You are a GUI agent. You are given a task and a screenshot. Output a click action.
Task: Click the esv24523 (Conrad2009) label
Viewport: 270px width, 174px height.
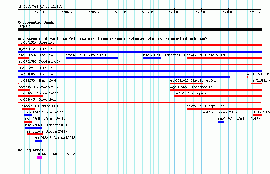coord(40,106)
